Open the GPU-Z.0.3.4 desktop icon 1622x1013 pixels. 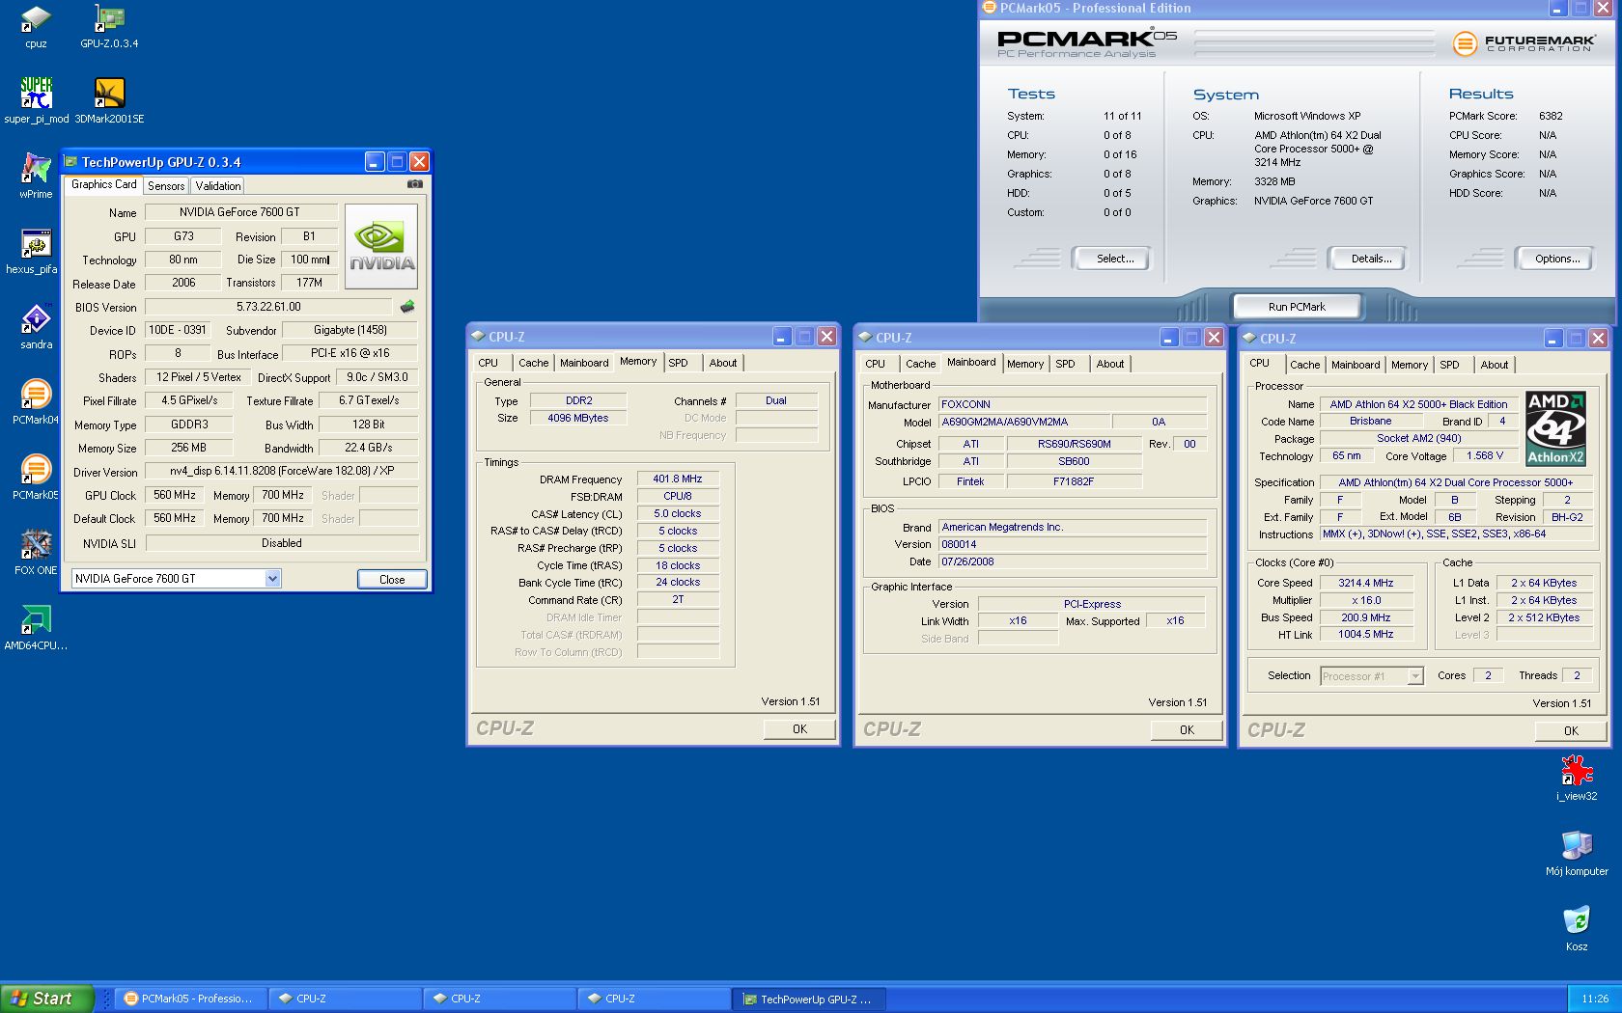[x=109, y=26]
